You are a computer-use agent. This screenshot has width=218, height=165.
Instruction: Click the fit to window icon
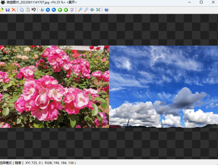coord(98,9)
